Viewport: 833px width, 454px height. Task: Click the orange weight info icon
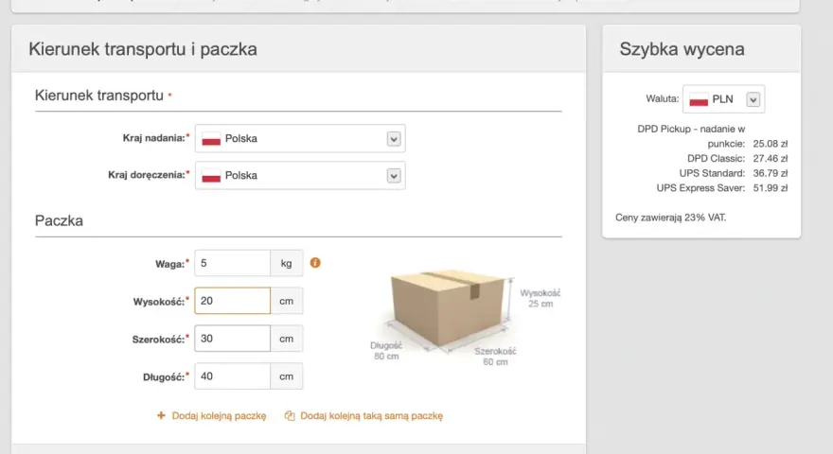pos(315,263)
